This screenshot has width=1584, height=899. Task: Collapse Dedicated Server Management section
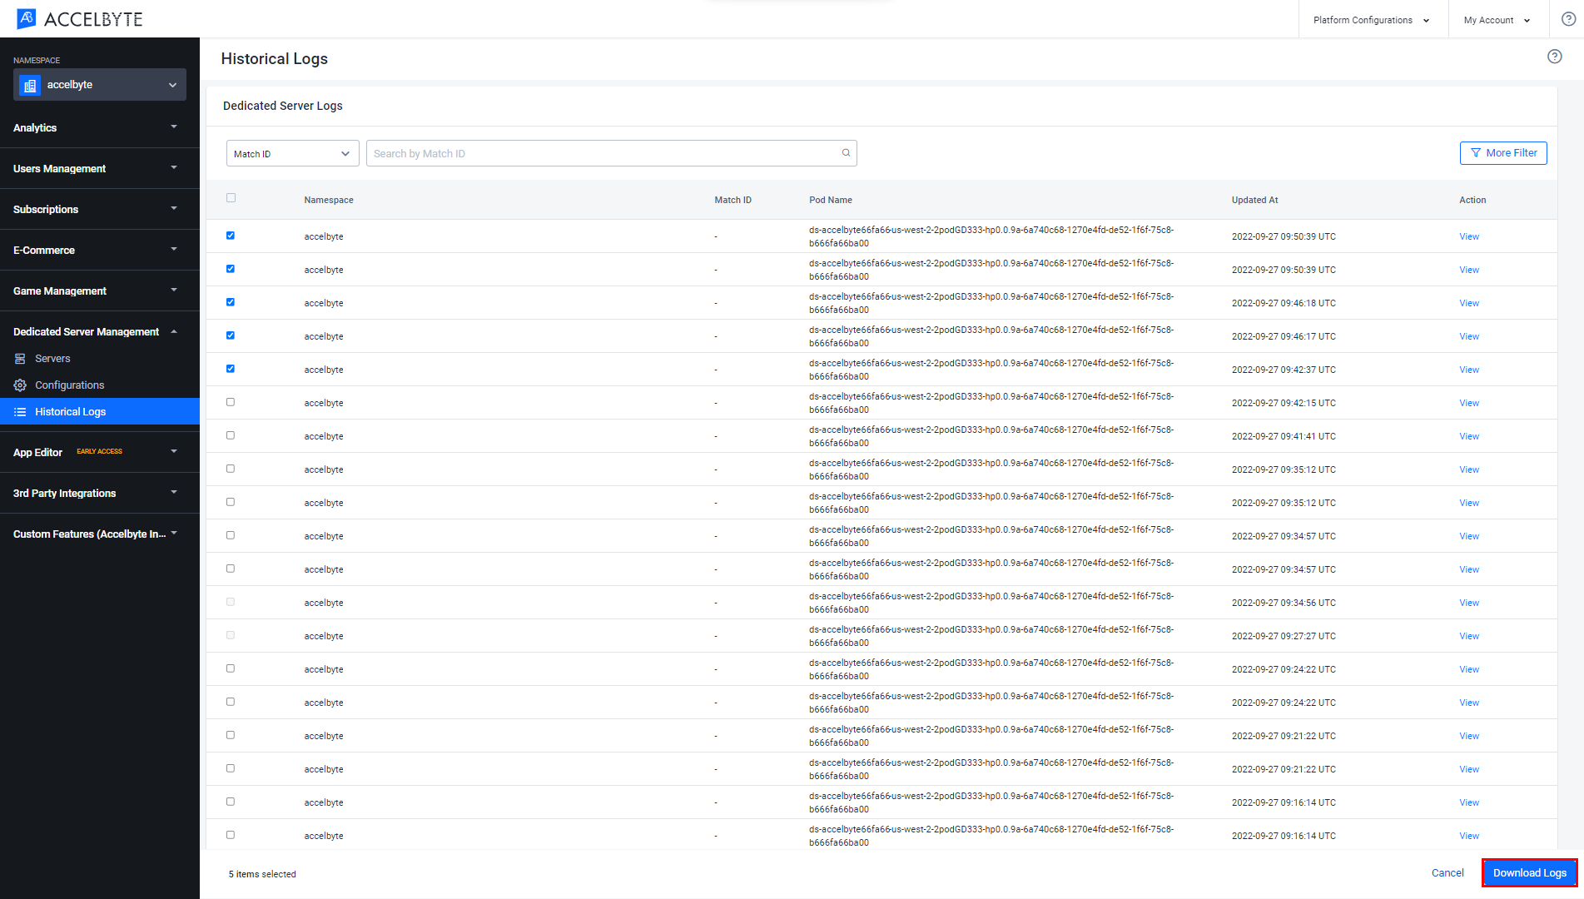pyautogui.click(x=100, y=331)
